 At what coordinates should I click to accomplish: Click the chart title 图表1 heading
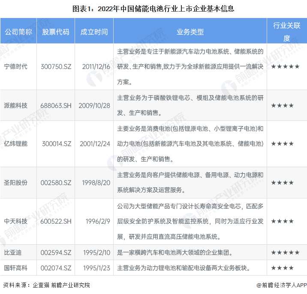(153, 8)
